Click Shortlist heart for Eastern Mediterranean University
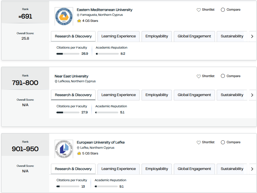Image resolution: width=257 pixels, height=193 pixels. [199, 10]
